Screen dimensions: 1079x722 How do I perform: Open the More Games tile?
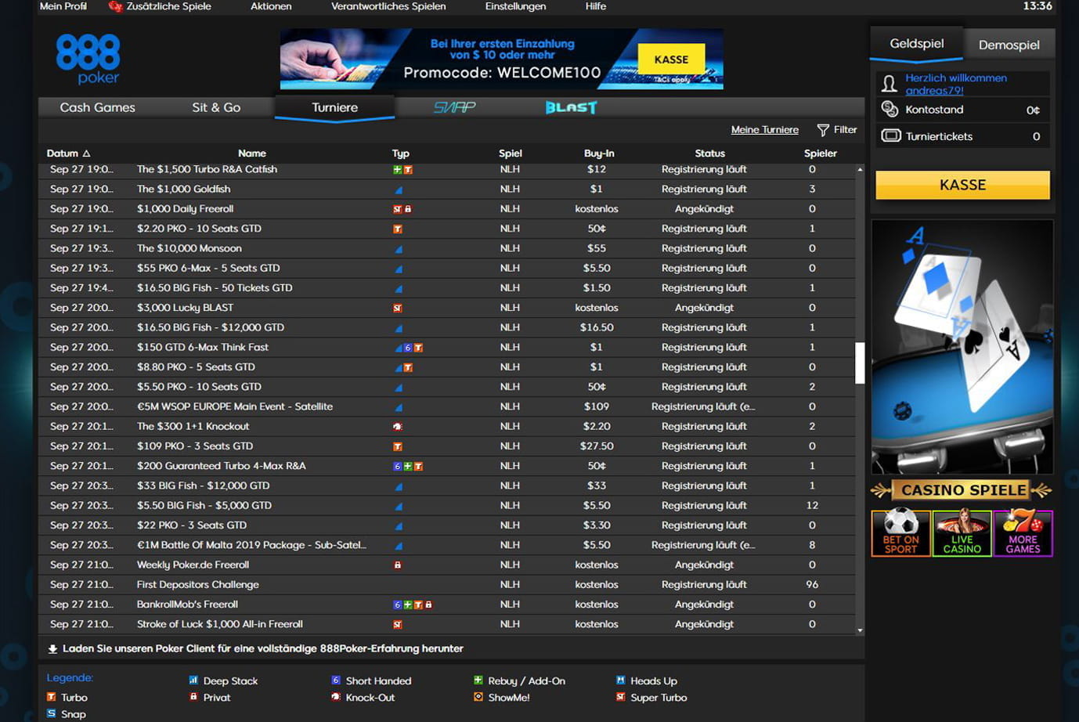1023,533
